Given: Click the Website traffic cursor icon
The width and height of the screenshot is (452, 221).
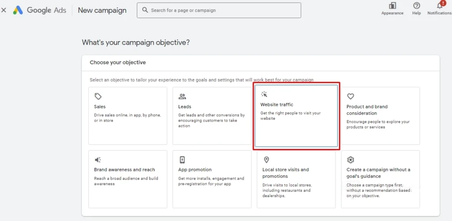Looking at the screenshot, I should [x=264, y=94].
